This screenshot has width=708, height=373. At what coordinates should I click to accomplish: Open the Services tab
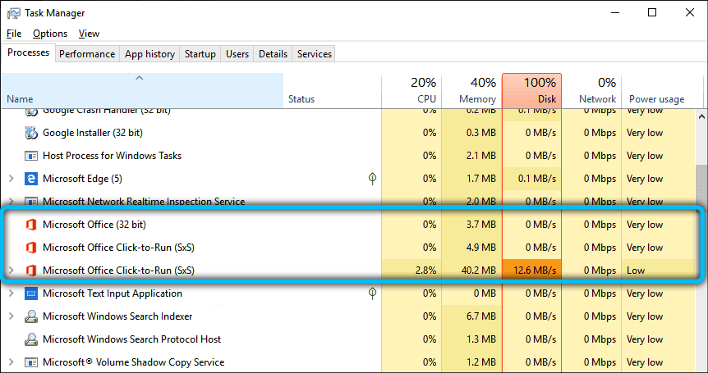[x=314, y=54]
